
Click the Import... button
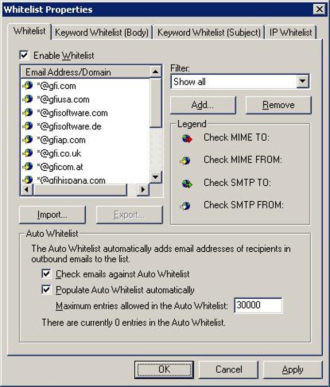[52, 215]
